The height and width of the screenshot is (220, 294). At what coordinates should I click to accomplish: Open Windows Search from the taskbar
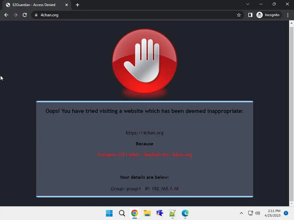(x=122, y=213)
